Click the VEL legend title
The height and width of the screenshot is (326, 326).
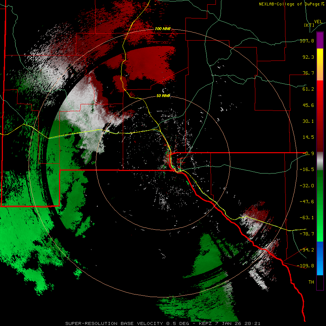(x=318, y=22)
